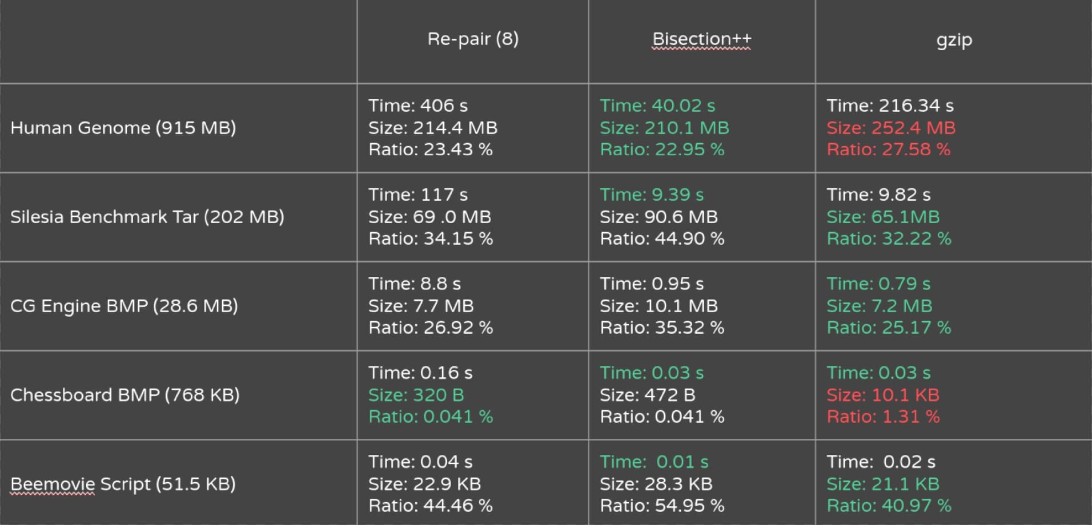Click the Re-pair Chessboard cell showing 320 B
This screenshot has width=1092, height=525.
(x=472, y=395)
